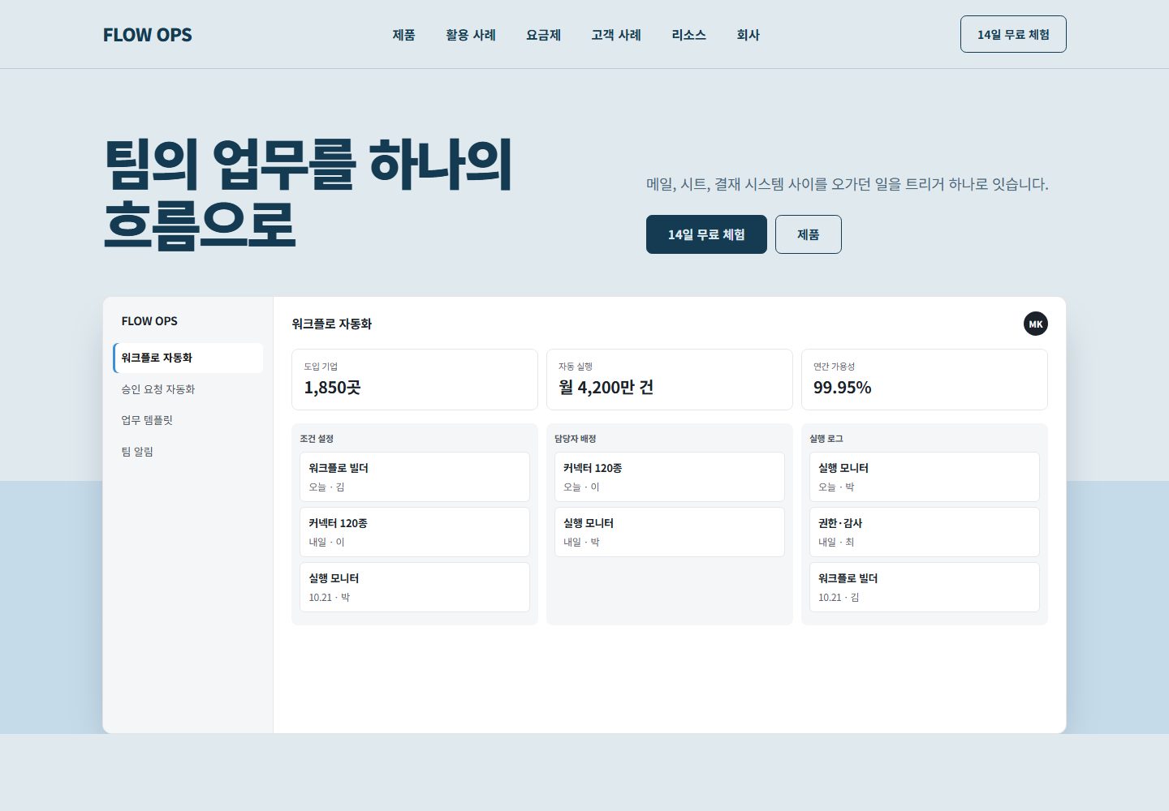
Task: Click the 자동 실행 월 4,200만 건 stat card
Action: click(x=670, y=380)
